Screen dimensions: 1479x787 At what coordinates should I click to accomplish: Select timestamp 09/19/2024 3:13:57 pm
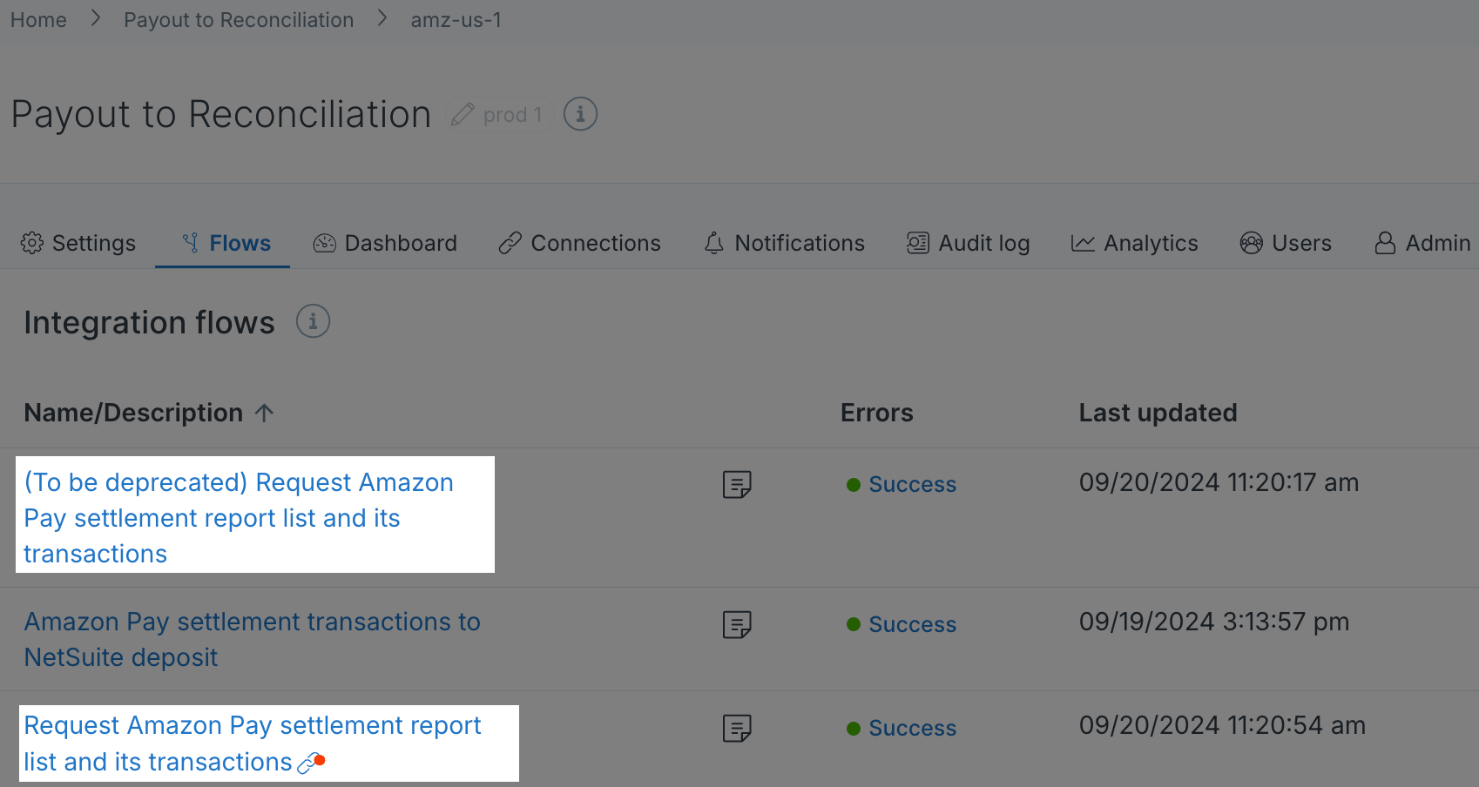1214,622
